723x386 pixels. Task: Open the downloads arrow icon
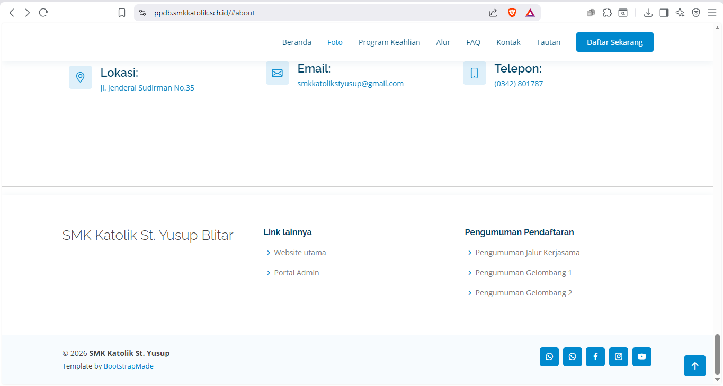(x=648, y=13)
